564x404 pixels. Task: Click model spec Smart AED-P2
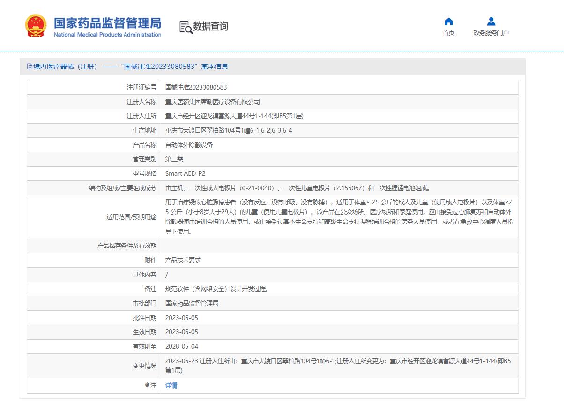pos(185,173)
